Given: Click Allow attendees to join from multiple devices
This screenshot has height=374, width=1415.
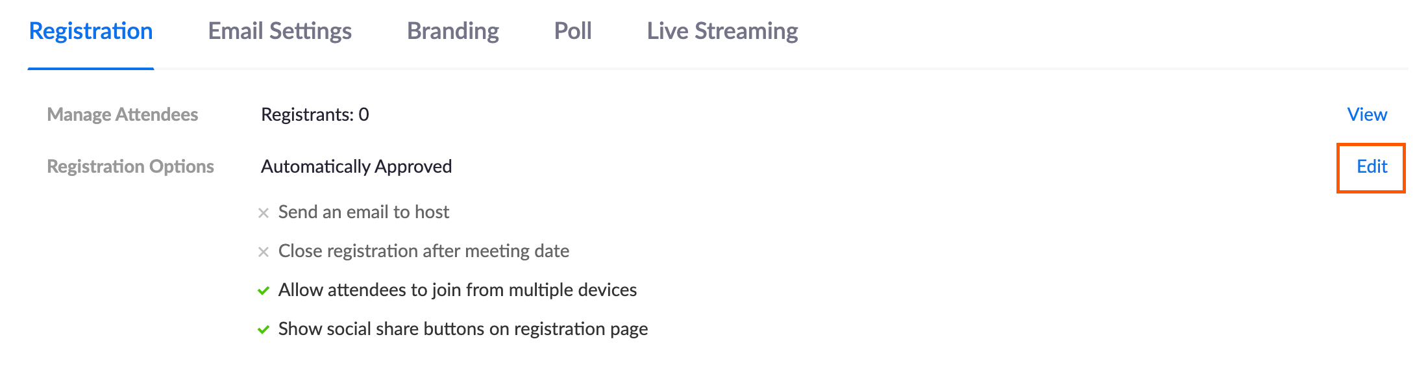Looking at the screenshot, I should 457,290.
